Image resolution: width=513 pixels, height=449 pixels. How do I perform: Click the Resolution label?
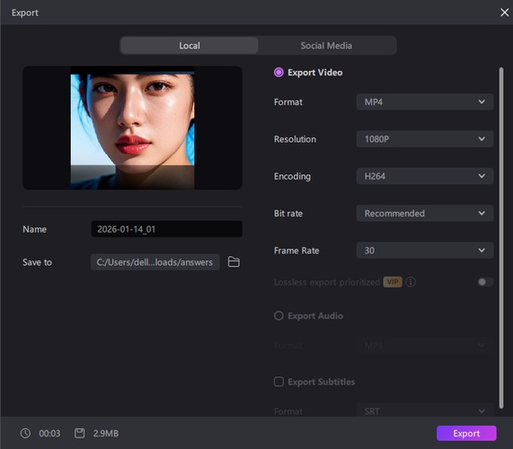point(295,139)
